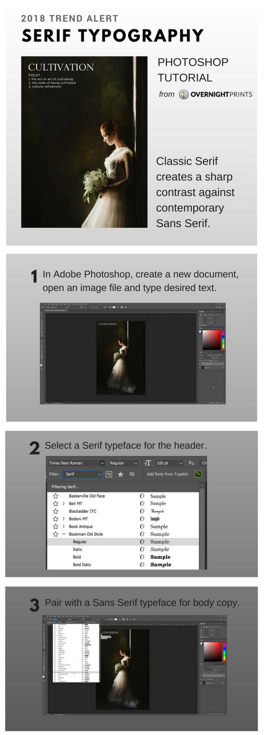This screenshot has height=735, width=264.
Task: Click the font size TT icon
Action: (x=147, y=463)
